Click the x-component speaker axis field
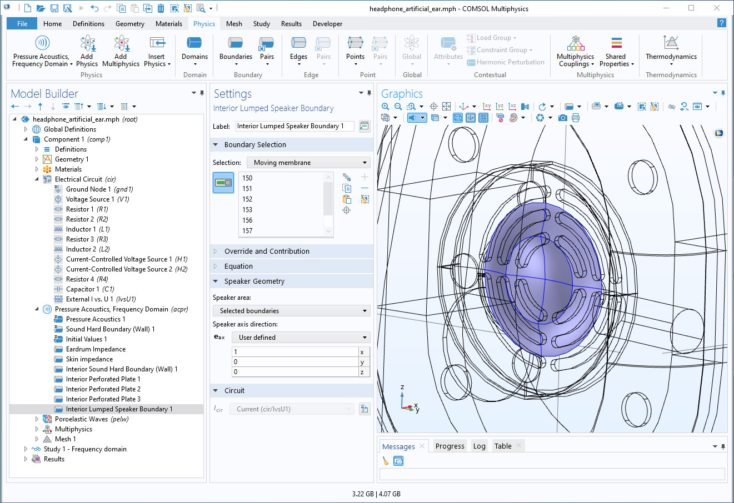734x503 pixels. [x=294, y=352]
